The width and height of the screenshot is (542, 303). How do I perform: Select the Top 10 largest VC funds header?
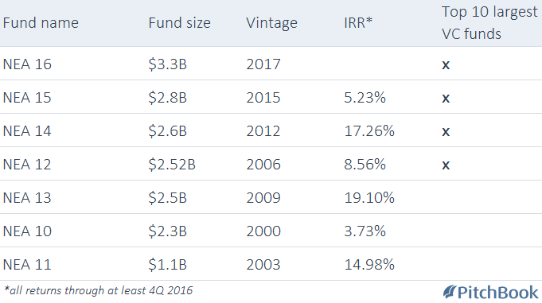point(489,23)
